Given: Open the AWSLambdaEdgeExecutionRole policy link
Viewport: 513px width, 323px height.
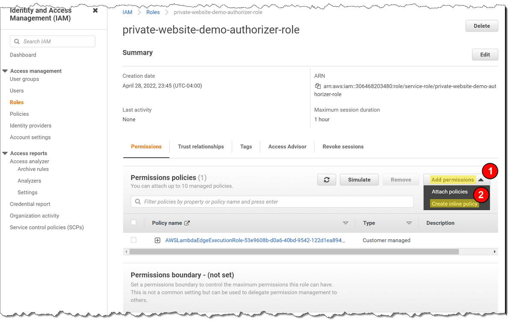Looking at the screenshot, I should 255,241.
